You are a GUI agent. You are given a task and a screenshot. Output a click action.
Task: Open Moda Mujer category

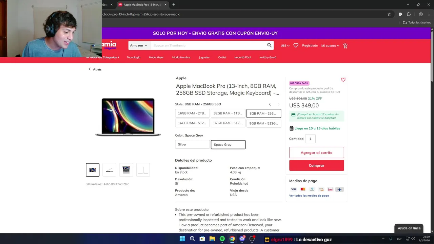[x=156, y=57]
